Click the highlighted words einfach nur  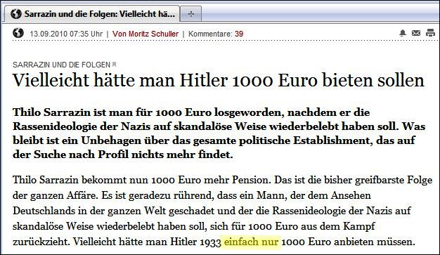(251, 242)
